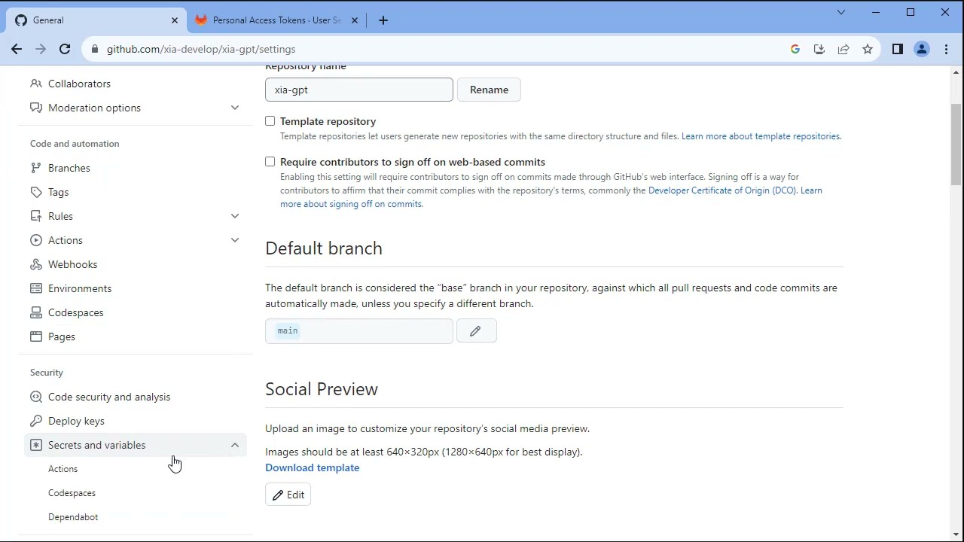Collapse Secrets and variables chevron
Image resolution: width=964 pixels, height=542 pixels.
click(235, 445)
